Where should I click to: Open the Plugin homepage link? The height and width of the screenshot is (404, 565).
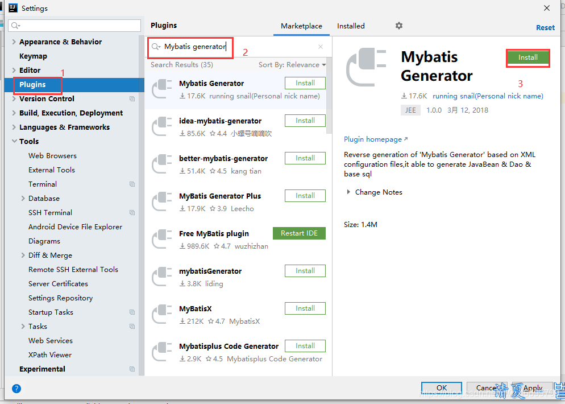click(376, 139)
